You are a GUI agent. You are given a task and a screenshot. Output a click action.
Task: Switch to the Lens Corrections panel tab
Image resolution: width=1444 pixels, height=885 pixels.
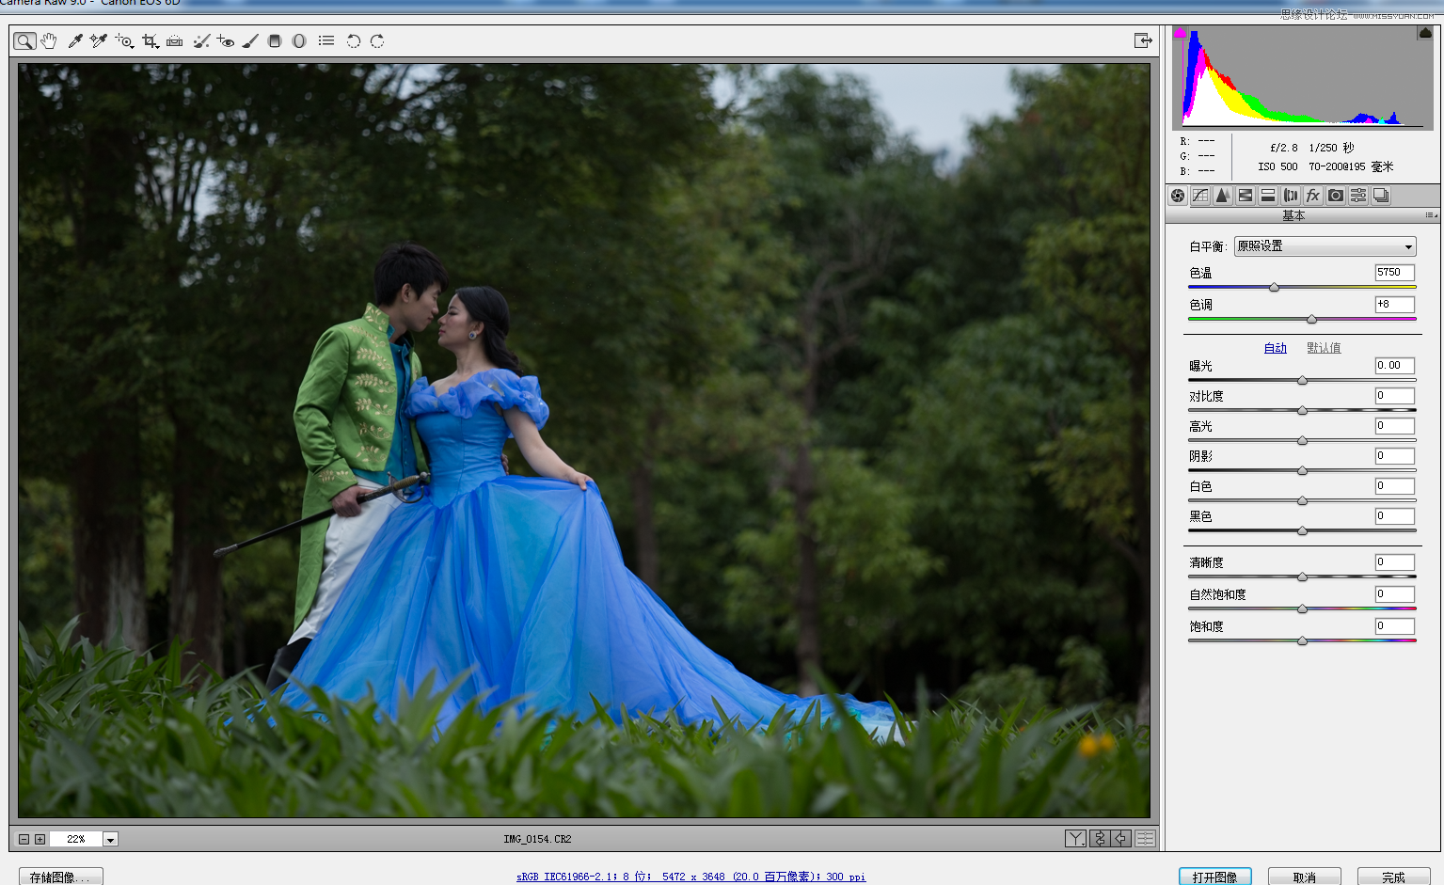[x=1291, y=196]
